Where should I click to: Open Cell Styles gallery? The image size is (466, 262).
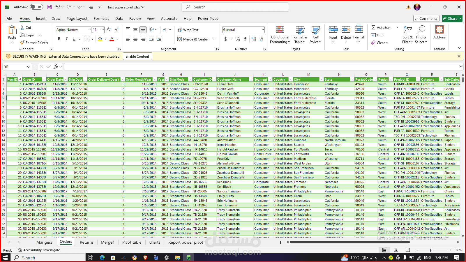click(315, 35)
